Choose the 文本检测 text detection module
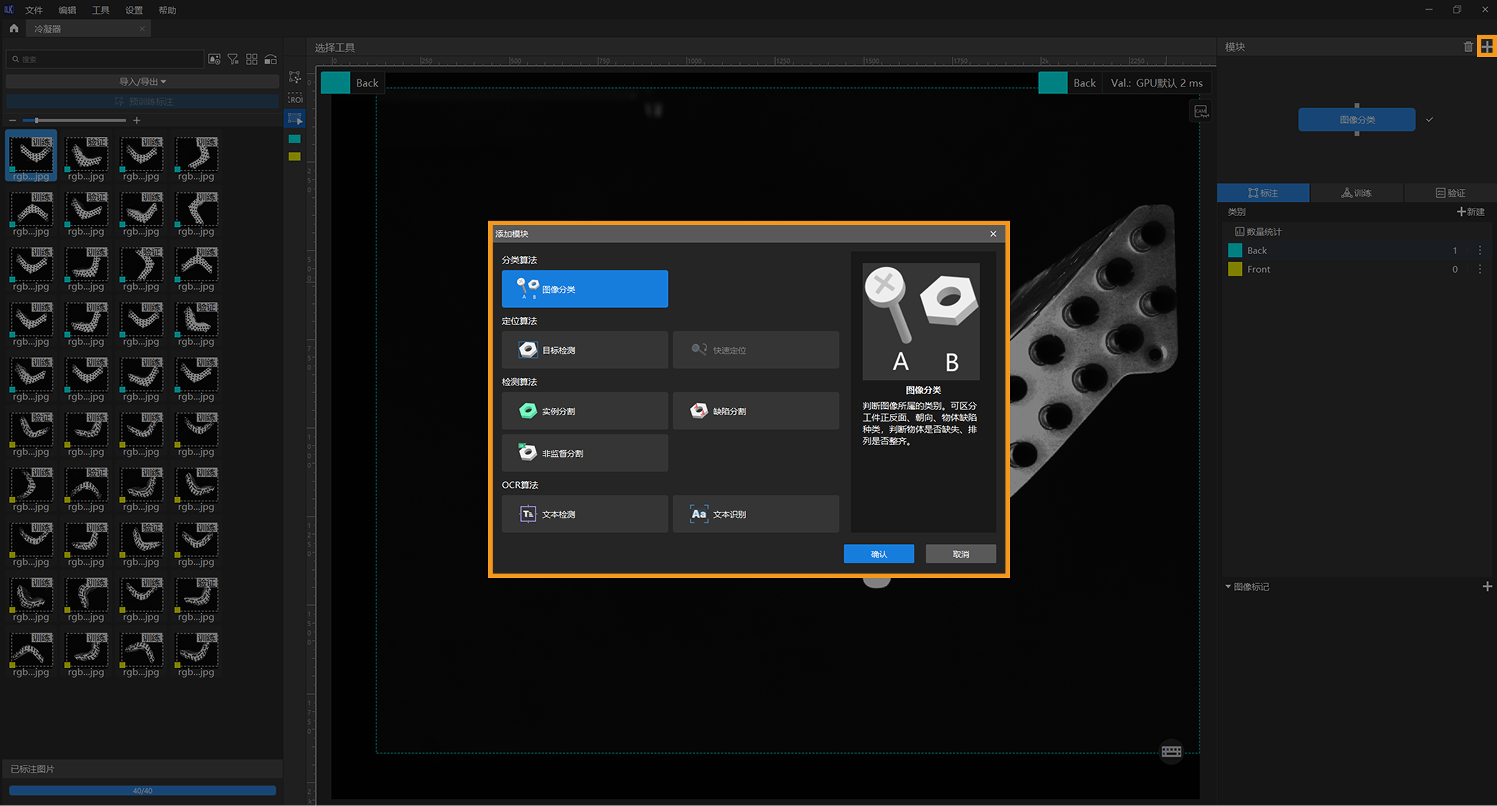Image resolution: width=1497 pixels, height=806 pixels. (584, 514)
